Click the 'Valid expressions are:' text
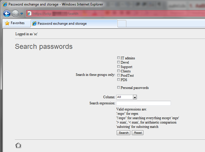The width and height of the screenshot is (205, 152). tap(132, 109)
